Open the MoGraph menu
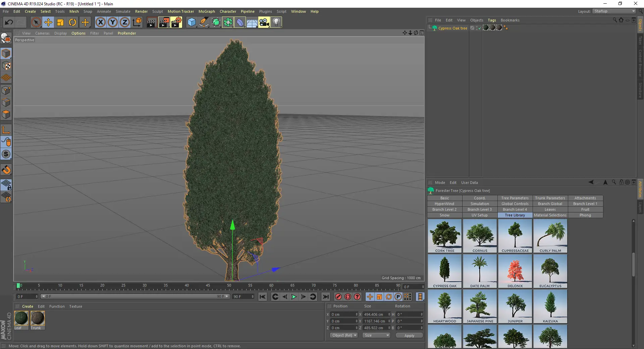Image resolution: width=644 pixels, height=349 pixels. 206,11
